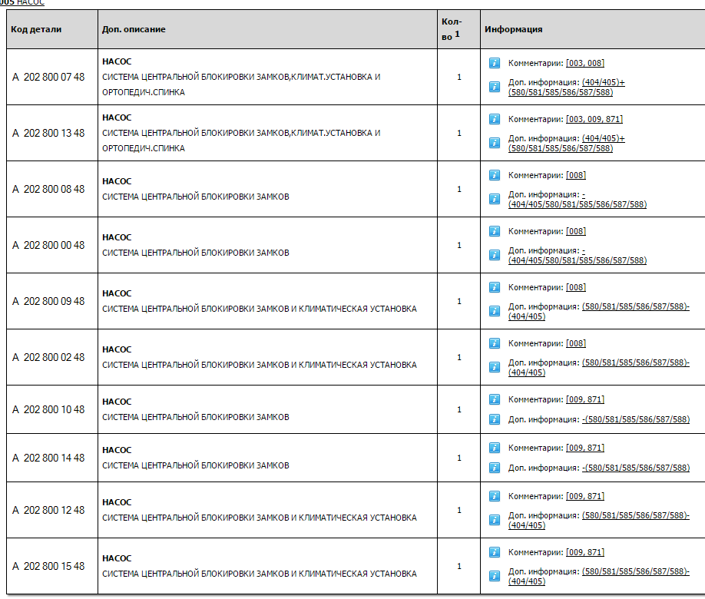Open additional info code link for A 202 800 08 48
The height and width of the screenshot is (599, 705).
pyautogui.click(x=578, y=200)
